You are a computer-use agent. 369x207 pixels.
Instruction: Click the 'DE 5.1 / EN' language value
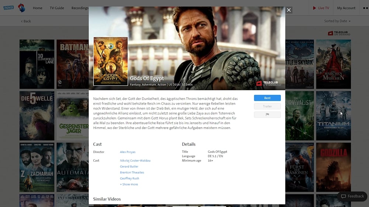click(x=215, y=156)
